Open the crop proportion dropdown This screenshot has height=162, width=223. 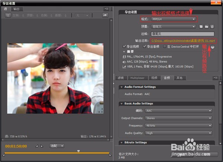[x=82, y=15]
